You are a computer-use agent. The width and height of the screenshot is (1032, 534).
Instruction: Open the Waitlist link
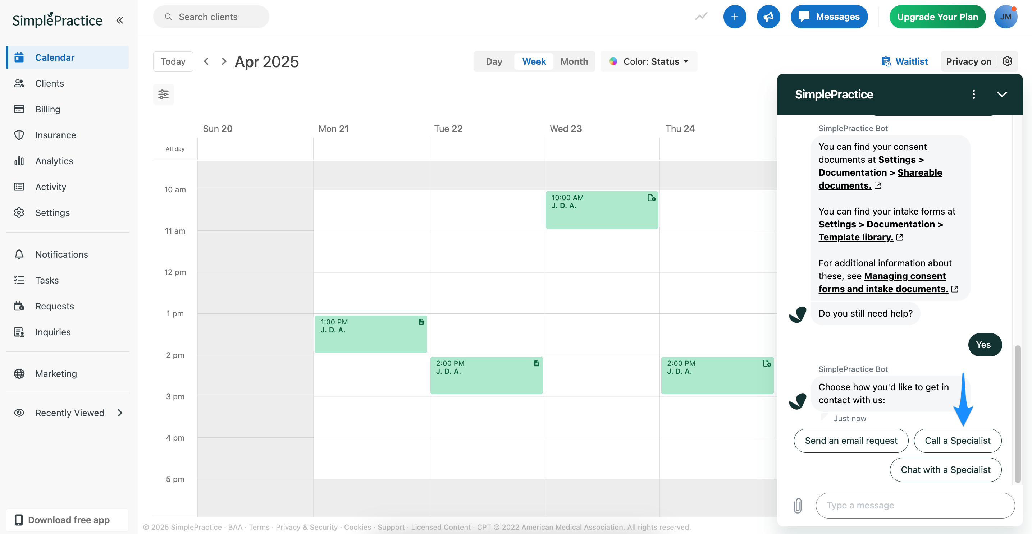pyautogui.click(x=905, y=61)
